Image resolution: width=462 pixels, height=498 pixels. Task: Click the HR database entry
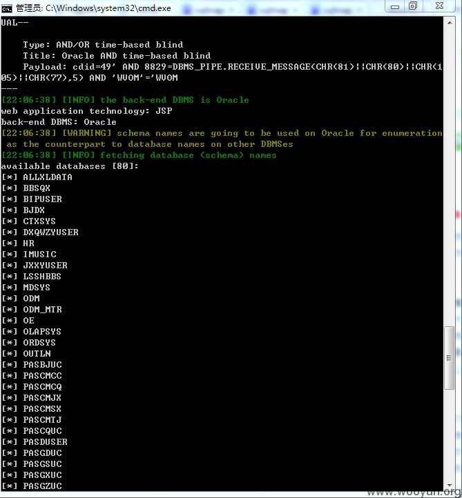pos(18,243)
